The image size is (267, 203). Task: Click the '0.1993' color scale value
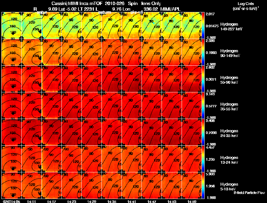coord(211,53)
